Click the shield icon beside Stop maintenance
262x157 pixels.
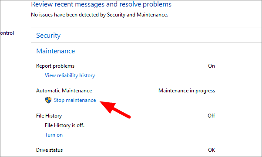coord(48,100)
